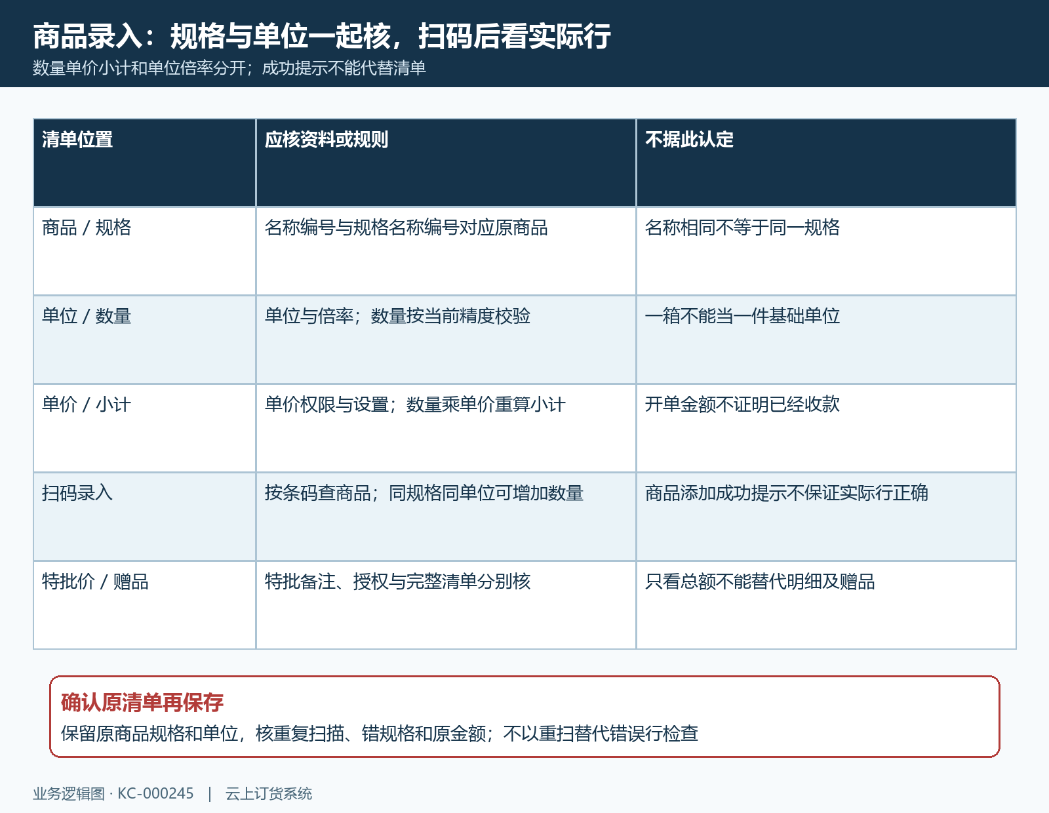Click the 应核资料或规则 column header
This screenshot has height=813, width=1049.
point(446,163)
